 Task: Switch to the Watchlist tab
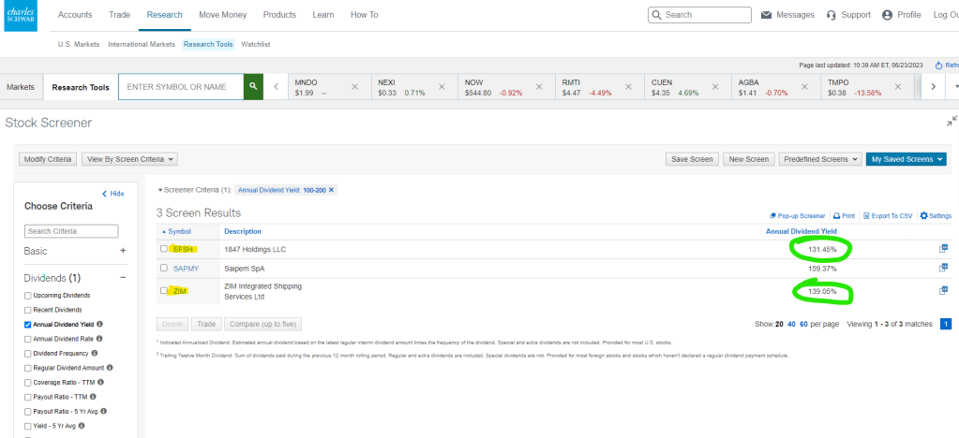click(256, 44)
